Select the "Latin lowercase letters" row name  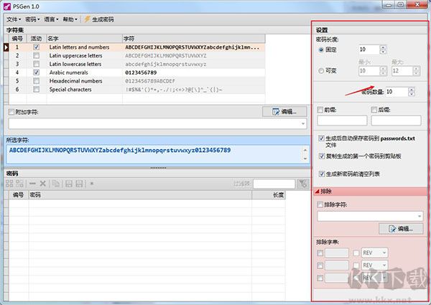coord(75,64)
